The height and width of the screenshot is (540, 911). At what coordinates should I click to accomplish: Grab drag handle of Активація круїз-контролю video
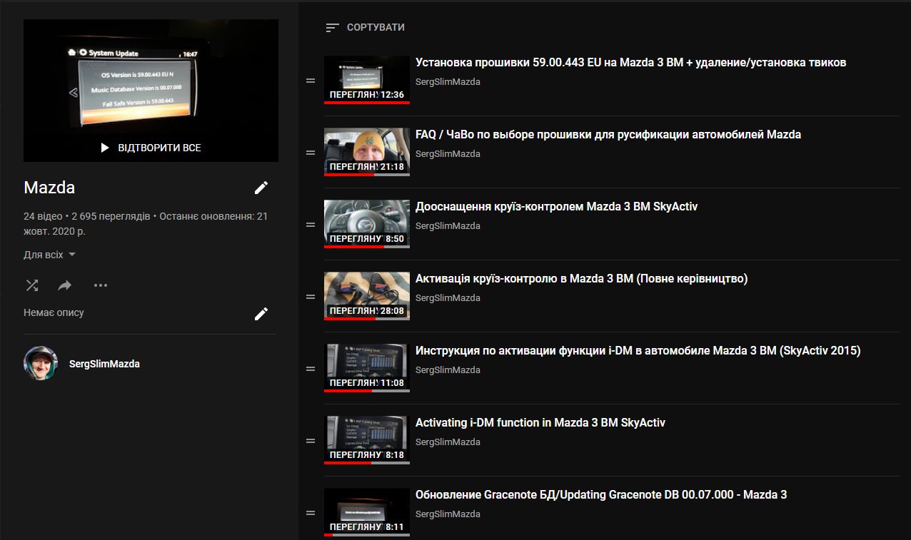click(x=311, y=297)
